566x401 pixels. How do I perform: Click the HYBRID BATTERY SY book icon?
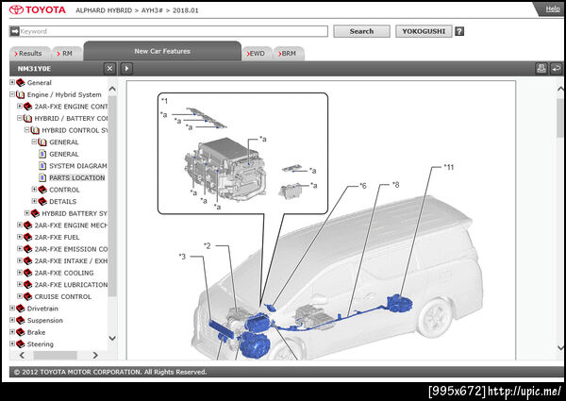[x=35, y=213]
